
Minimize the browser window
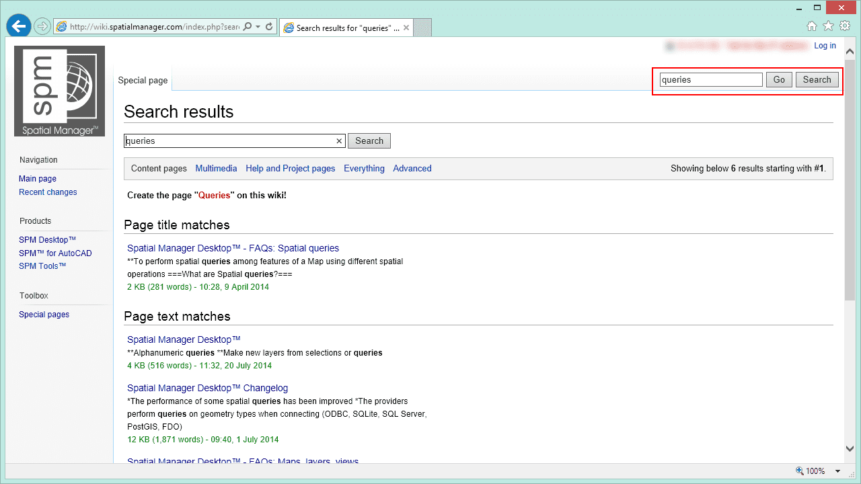798,7
